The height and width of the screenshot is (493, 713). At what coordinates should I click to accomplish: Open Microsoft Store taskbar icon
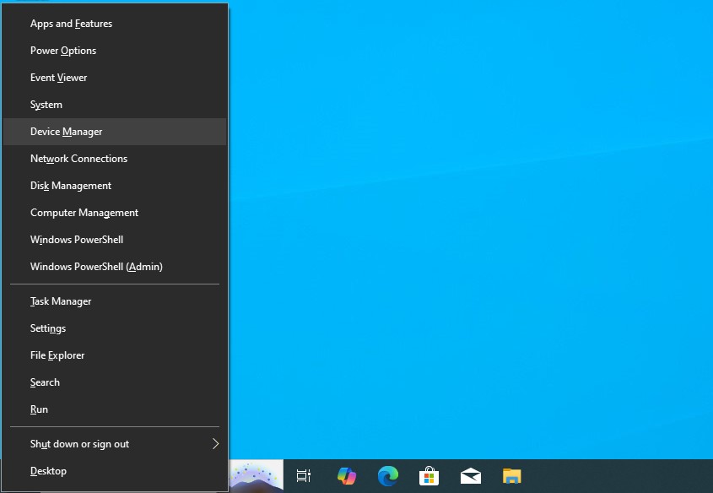(x=429, y=476)
